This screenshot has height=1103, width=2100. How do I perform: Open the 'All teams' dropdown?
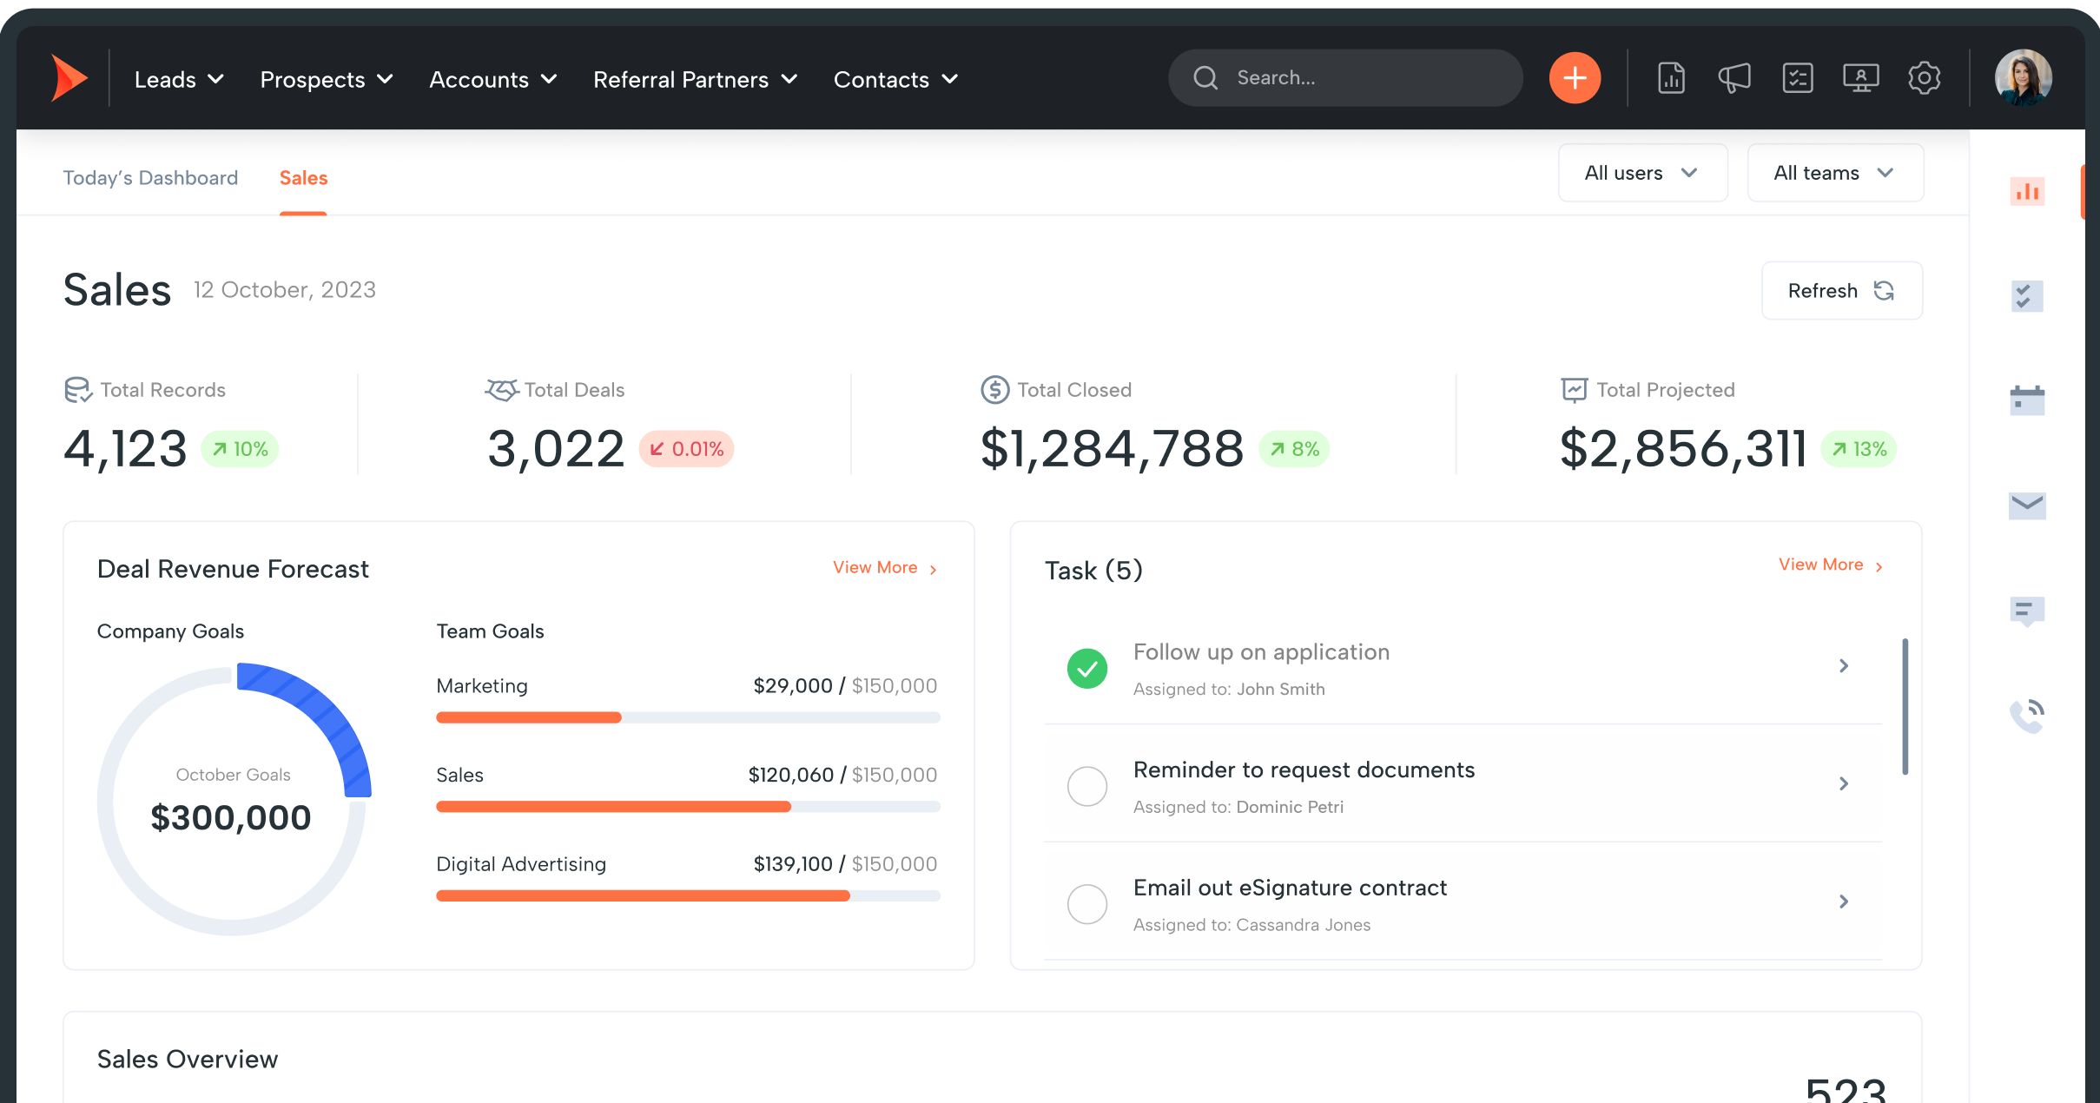pos(1835,173)
